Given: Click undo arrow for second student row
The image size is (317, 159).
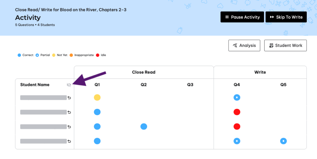Looking at the screenshot, I should [69, 112].
